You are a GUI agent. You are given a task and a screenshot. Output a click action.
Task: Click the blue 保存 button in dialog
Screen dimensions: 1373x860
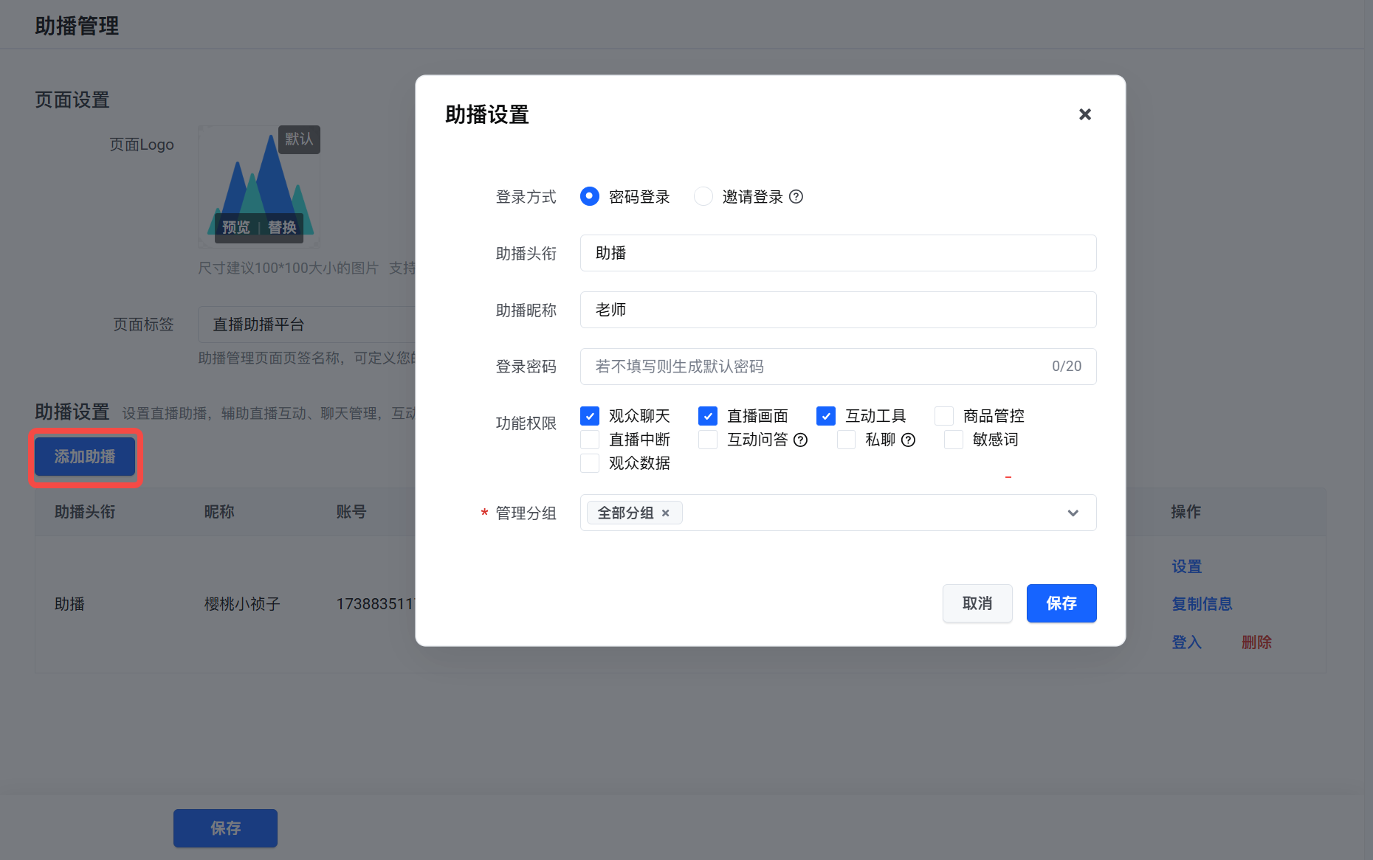(1061, 603)
